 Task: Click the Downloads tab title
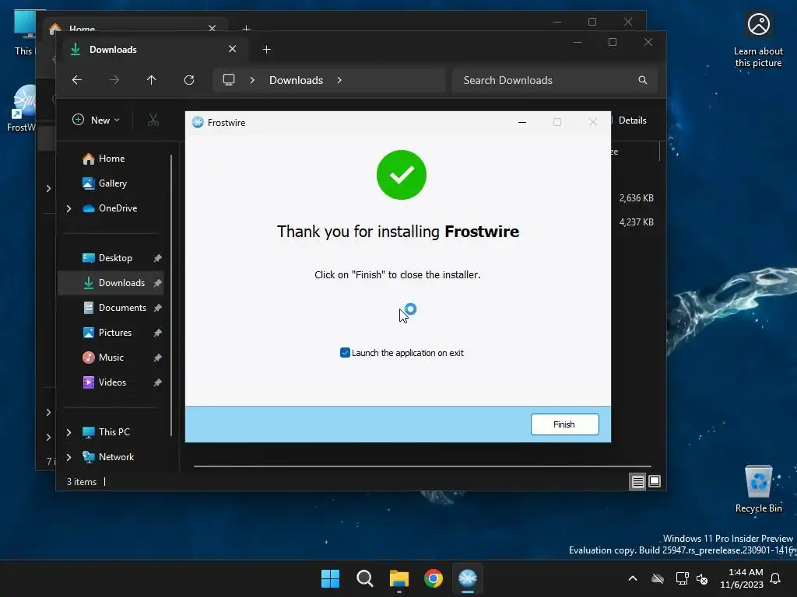point(113,49)
